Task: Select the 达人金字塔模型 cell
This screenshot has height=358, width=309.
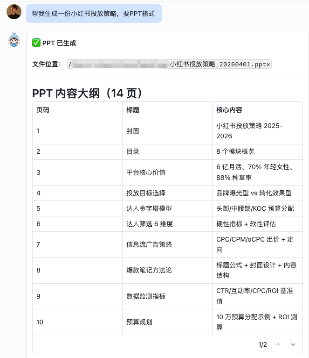Action: [x=149, y=208]
